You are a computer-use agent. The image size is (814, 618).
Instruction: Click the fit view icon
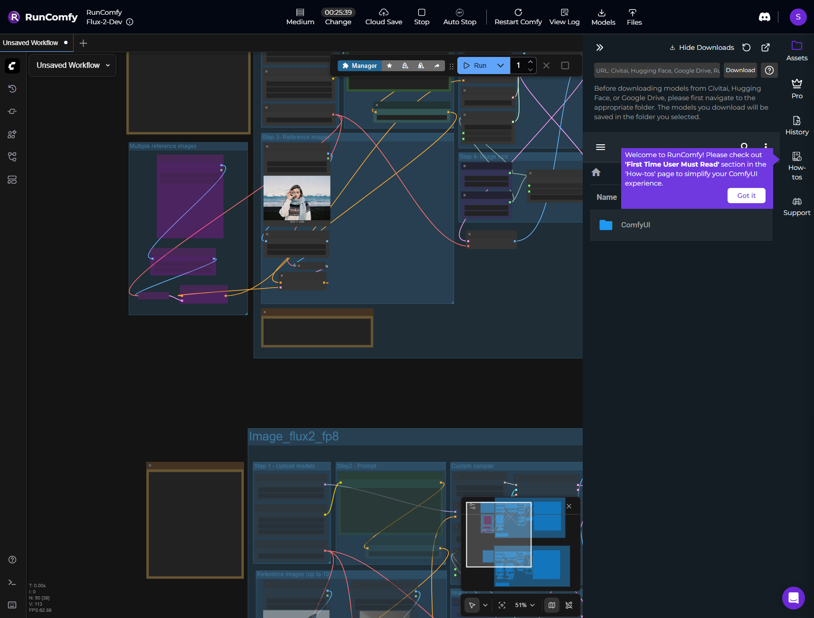click(502, 605)
